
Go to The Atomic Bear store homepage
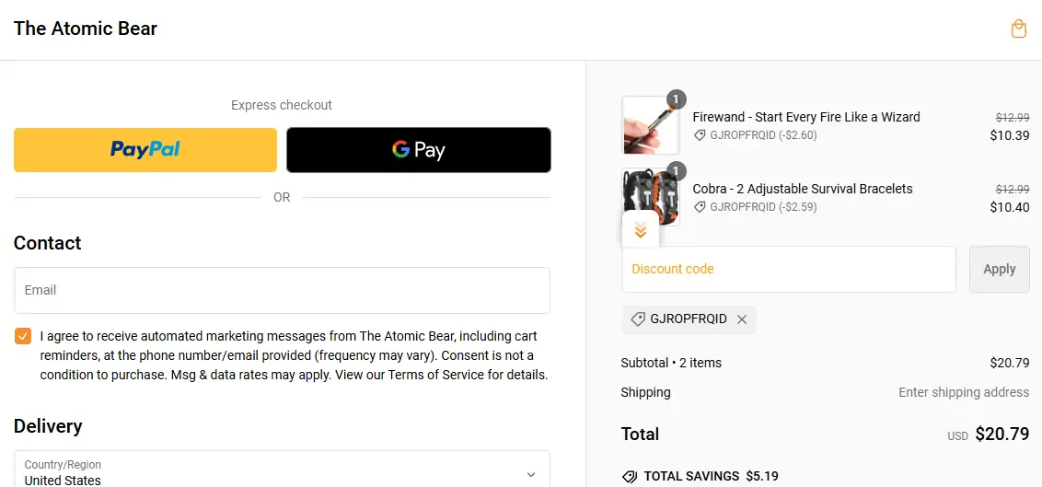(86, 29)
